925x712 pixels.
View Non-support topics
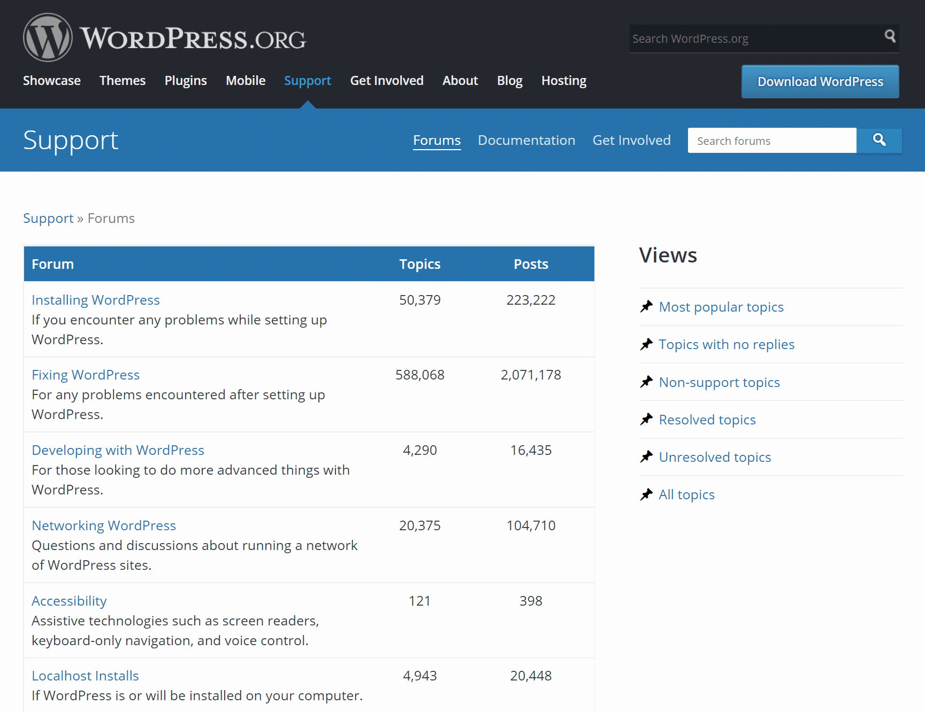[x=719, y=382]
